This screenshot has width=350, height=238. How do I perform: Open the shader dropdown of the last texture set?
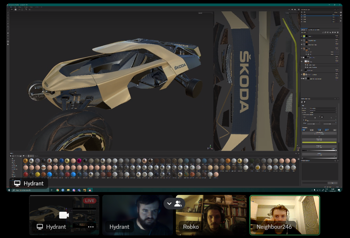[335, 21]
